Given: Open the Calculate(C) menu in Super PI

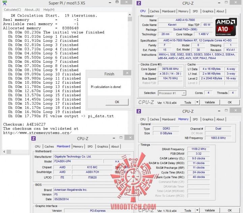Looking at the screenshot, I should (12, 9).
